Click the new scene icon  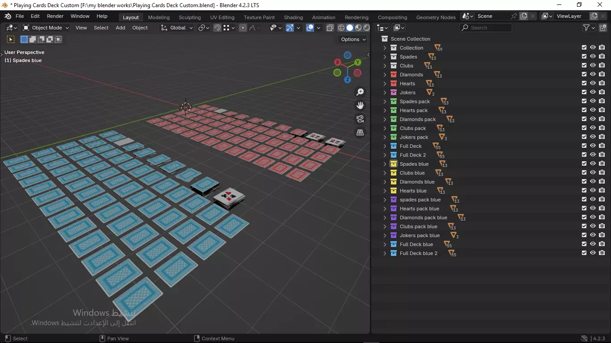point(524,16)
